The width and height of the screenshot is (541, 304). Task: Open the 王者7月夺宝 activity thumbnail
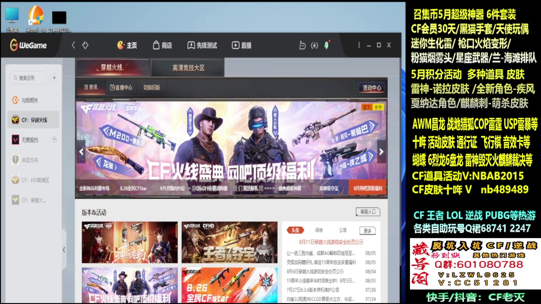[x=230, y=242]
